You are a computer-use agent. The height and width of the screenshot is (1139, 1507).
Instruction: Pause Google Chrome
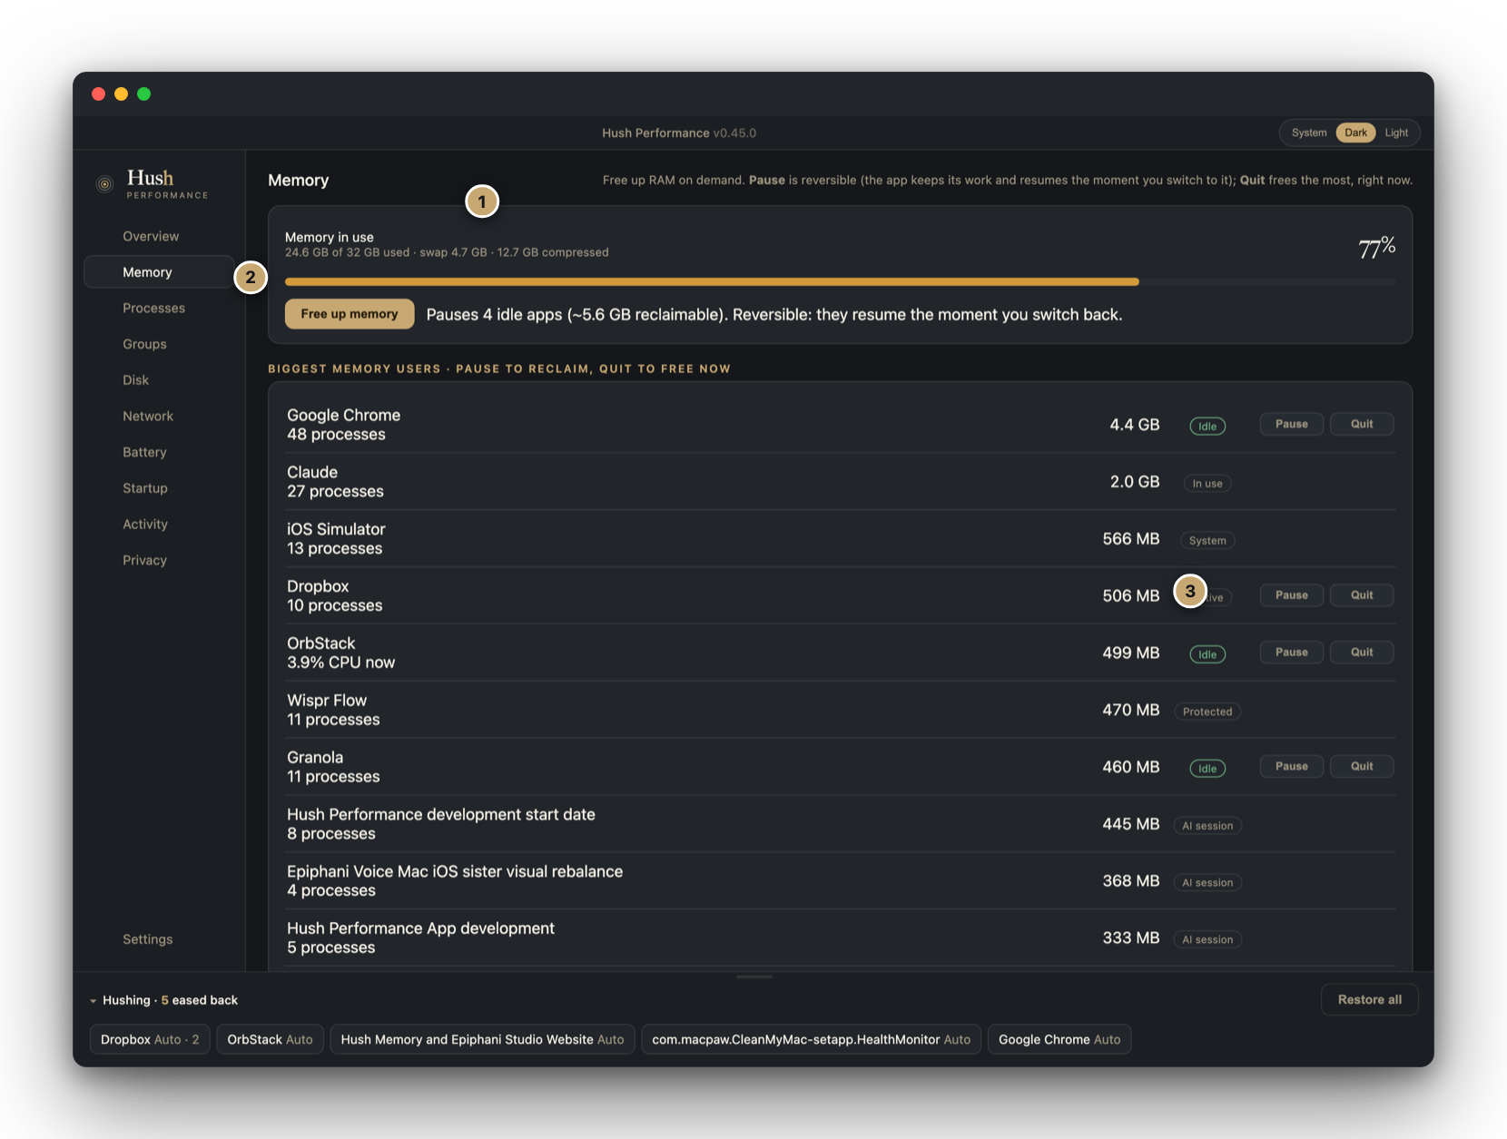1291,424
